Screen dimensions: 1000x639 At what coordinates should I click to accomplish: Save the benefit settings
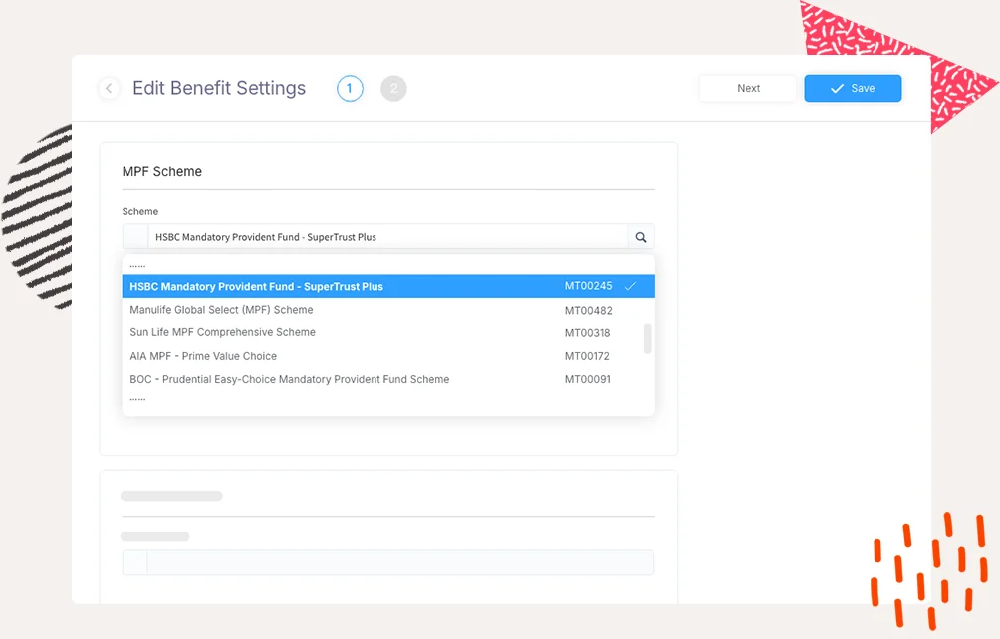coord(853,89)
